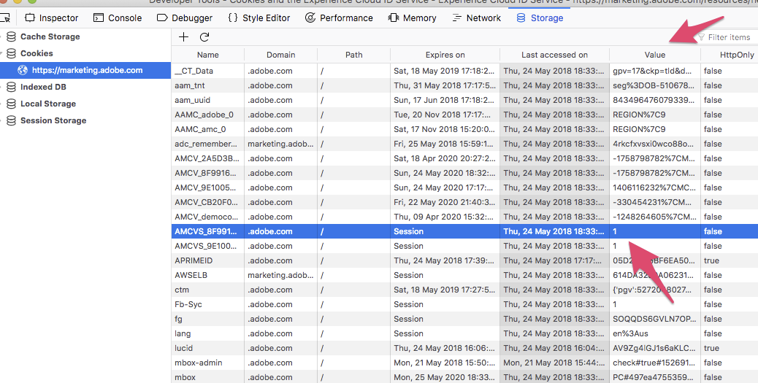Viewport: 758px width, 383px height.
Task: Sort by Expires on column header
Action: (x=445, y=55)
